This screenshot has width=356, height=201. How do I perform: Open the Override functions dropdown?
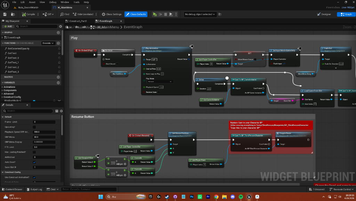(x=48, y=43)
